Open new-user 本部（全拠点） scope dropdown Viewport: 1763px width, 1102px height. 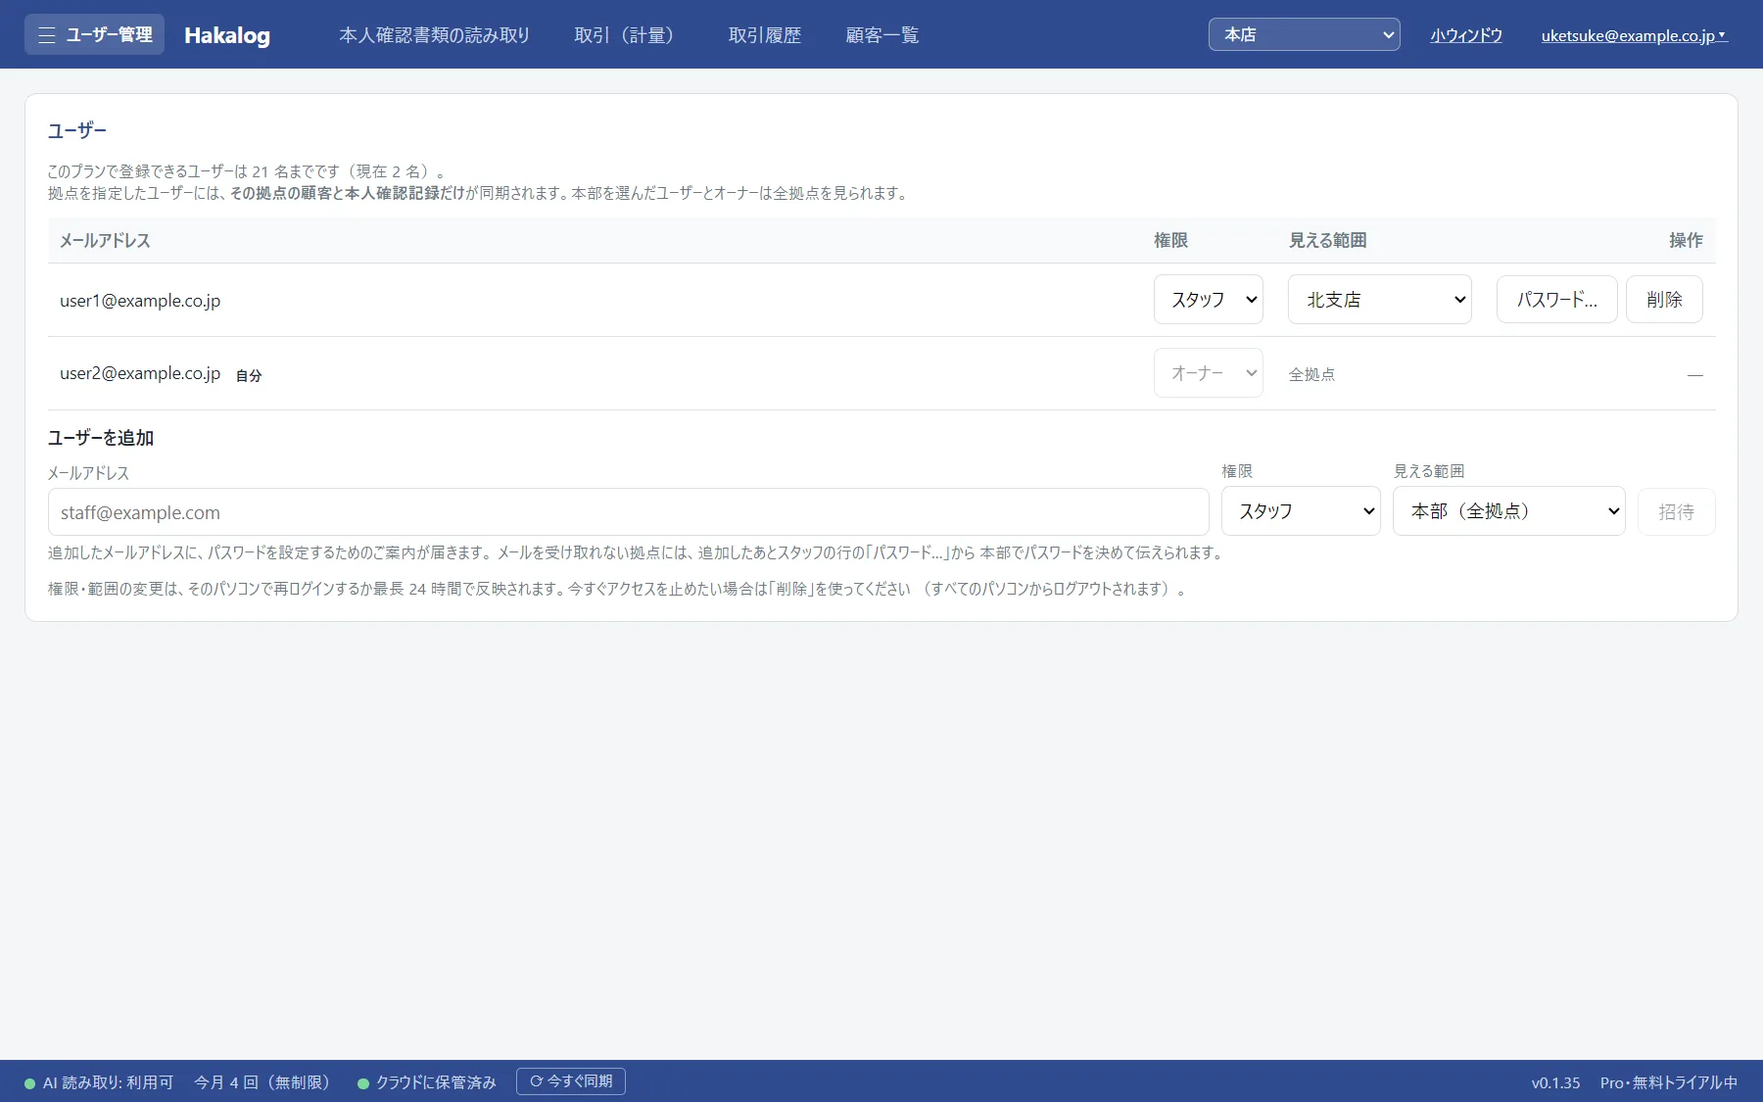tap(1508, 511)
